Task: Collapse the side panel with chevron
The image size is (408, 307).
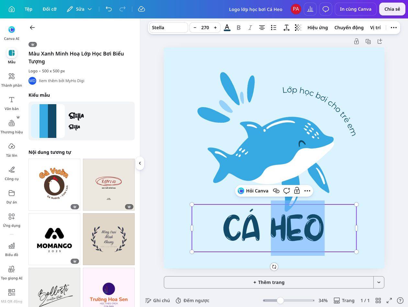Action: point(140,163)
